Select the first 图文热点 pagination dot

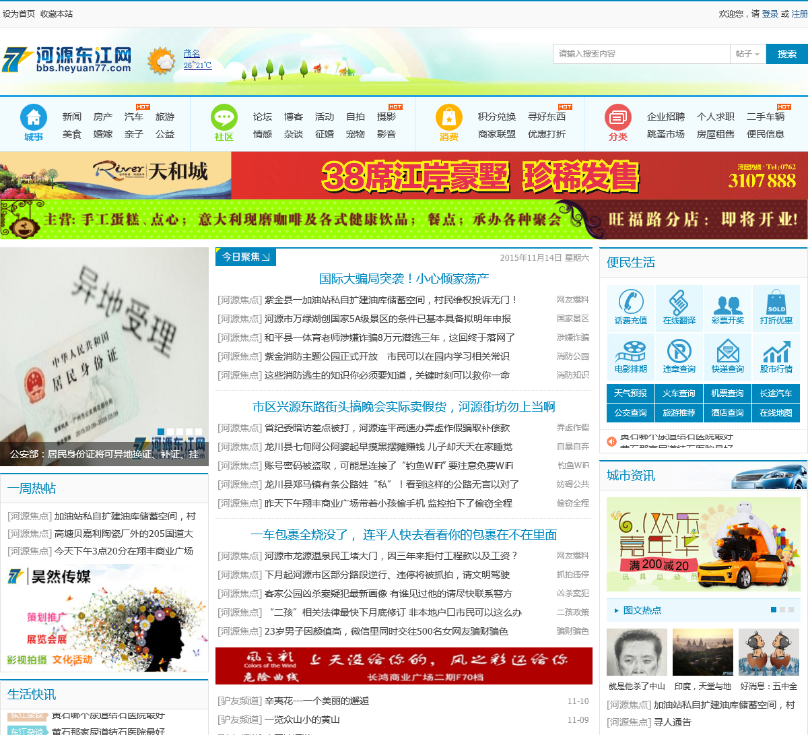point(774,610)
